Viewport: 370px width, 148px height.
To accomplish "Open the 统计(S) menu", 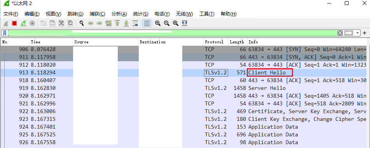I will [141, 14].
